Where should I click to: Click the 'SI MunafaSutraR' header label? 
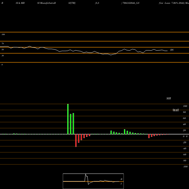(46, 3)
